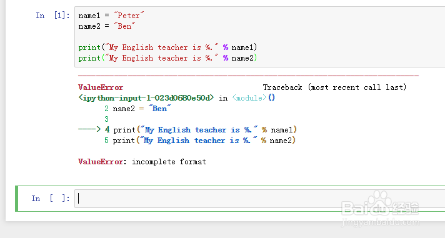This screenshot has width=445, height=238.
Task: Click 'Traceback (most recent call last)' text
Action: [334, 87]
